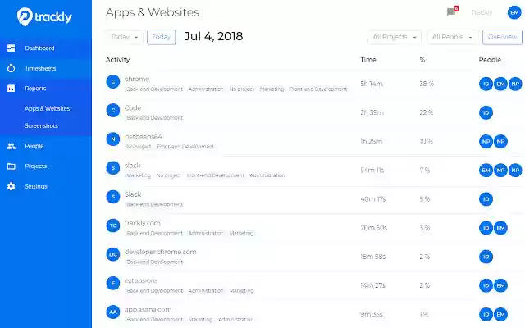
Task: Open Settings from the sidebar
Action: click(36, 186)
